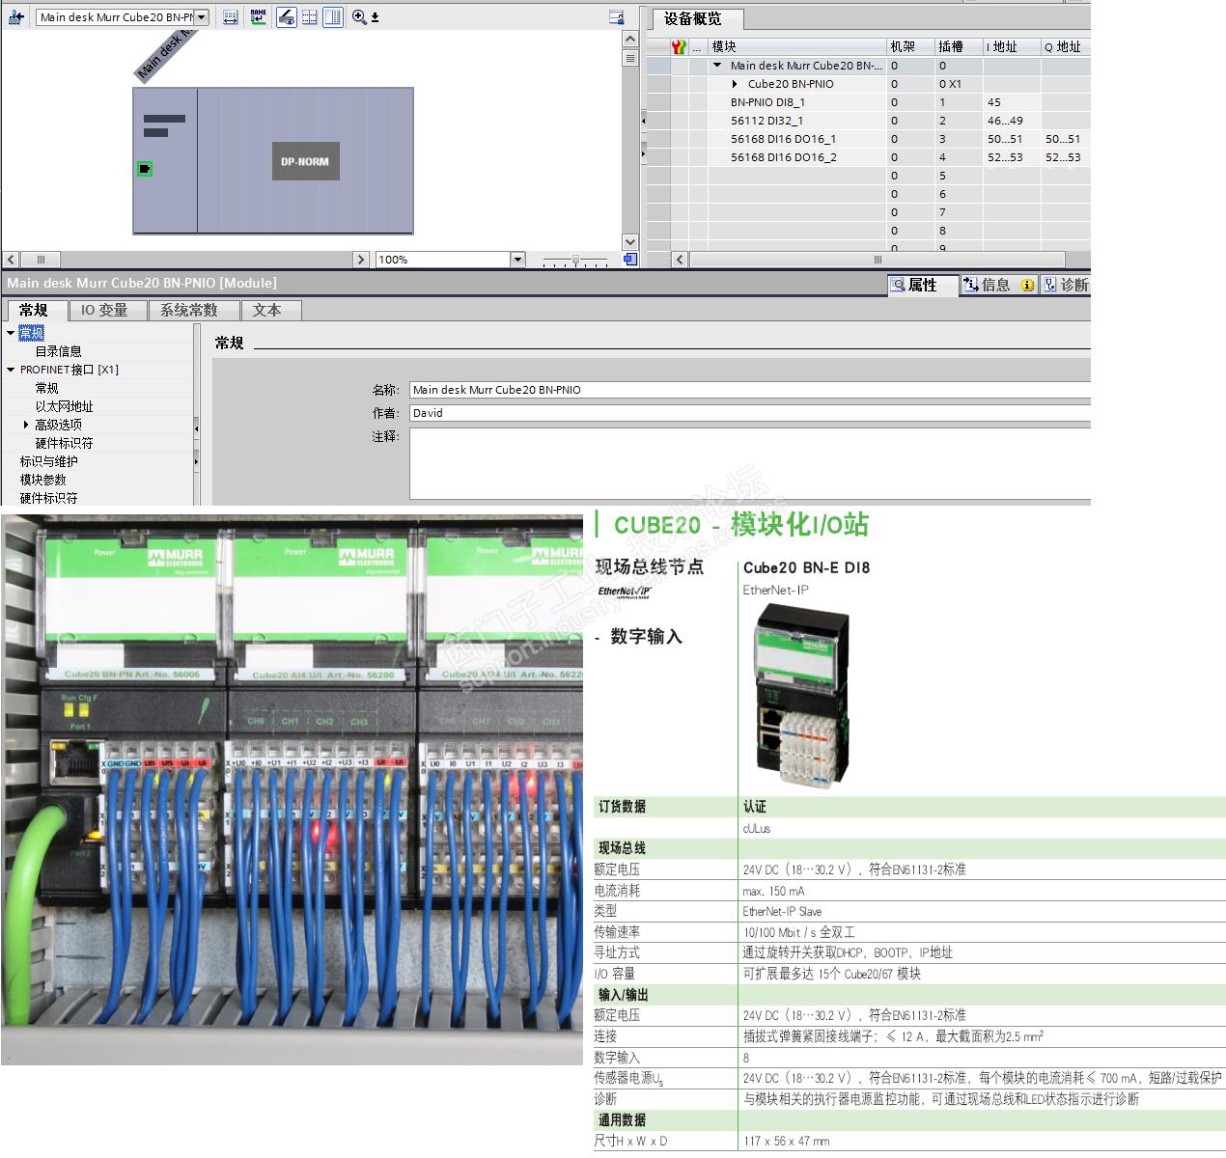Open the 诊断 diagnostics tab
The image size is (1226, 1158).
1066,286
